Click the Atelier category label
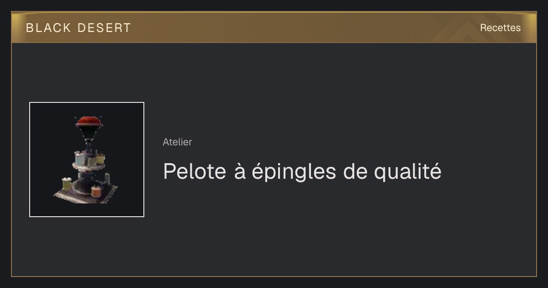Image resolution: width=548 pixels, height=288 pixels. tap(177, 142)
